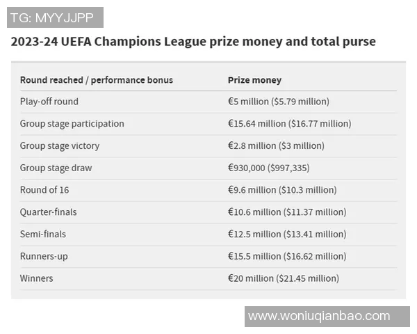417x334 pixels.
Task: Click the "Prize money" column header
Action: (x=254, y=80)
